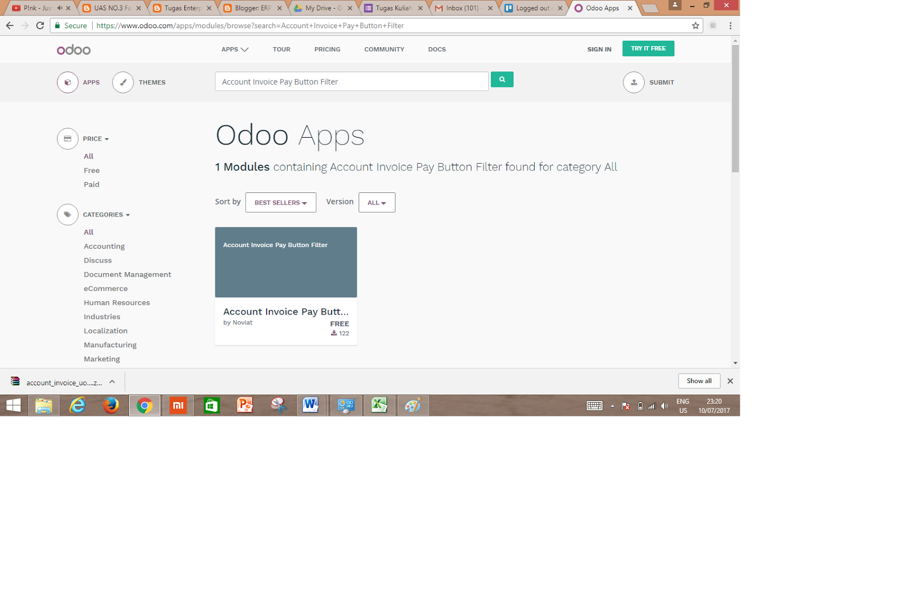Switch to the My Drive tab
Screen dimensions: 921x614
pos(323,8)
